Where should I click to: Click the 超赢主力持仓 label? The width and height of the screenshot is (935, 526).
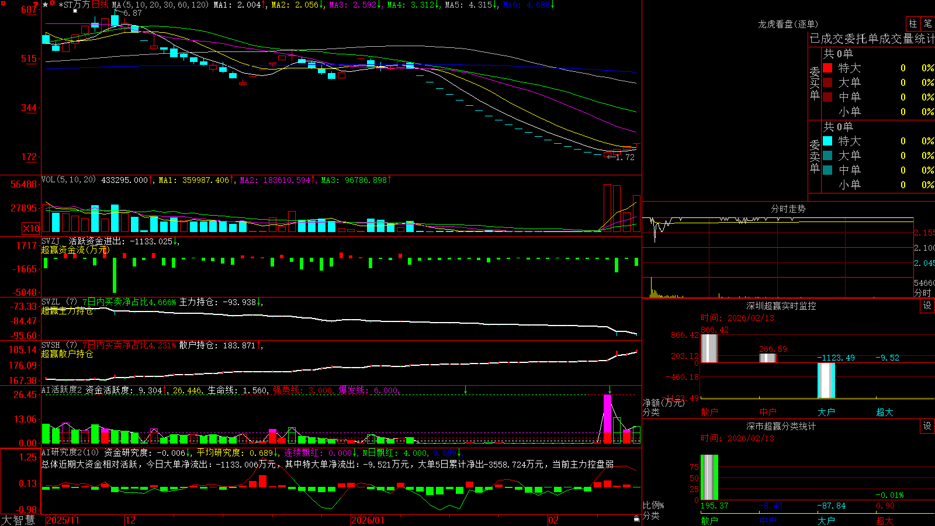click(x=67, y=310)
